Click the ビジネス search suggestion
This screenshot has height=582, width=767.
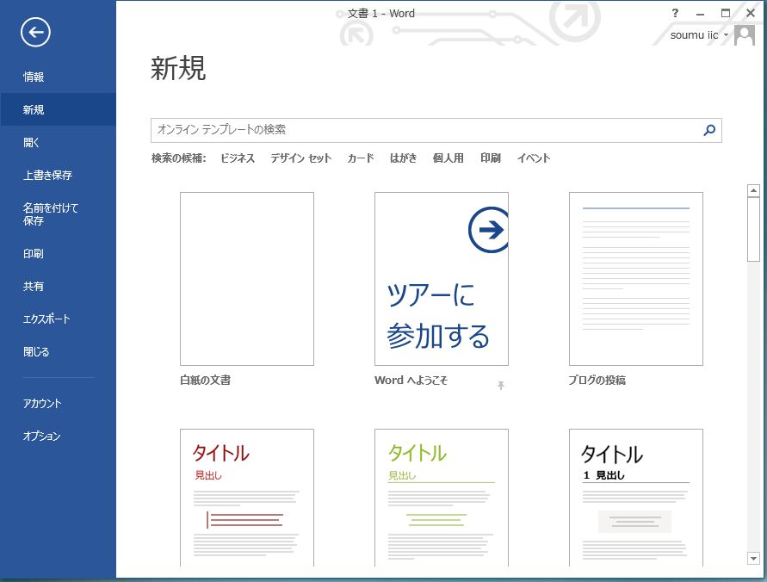pos(238,158)
